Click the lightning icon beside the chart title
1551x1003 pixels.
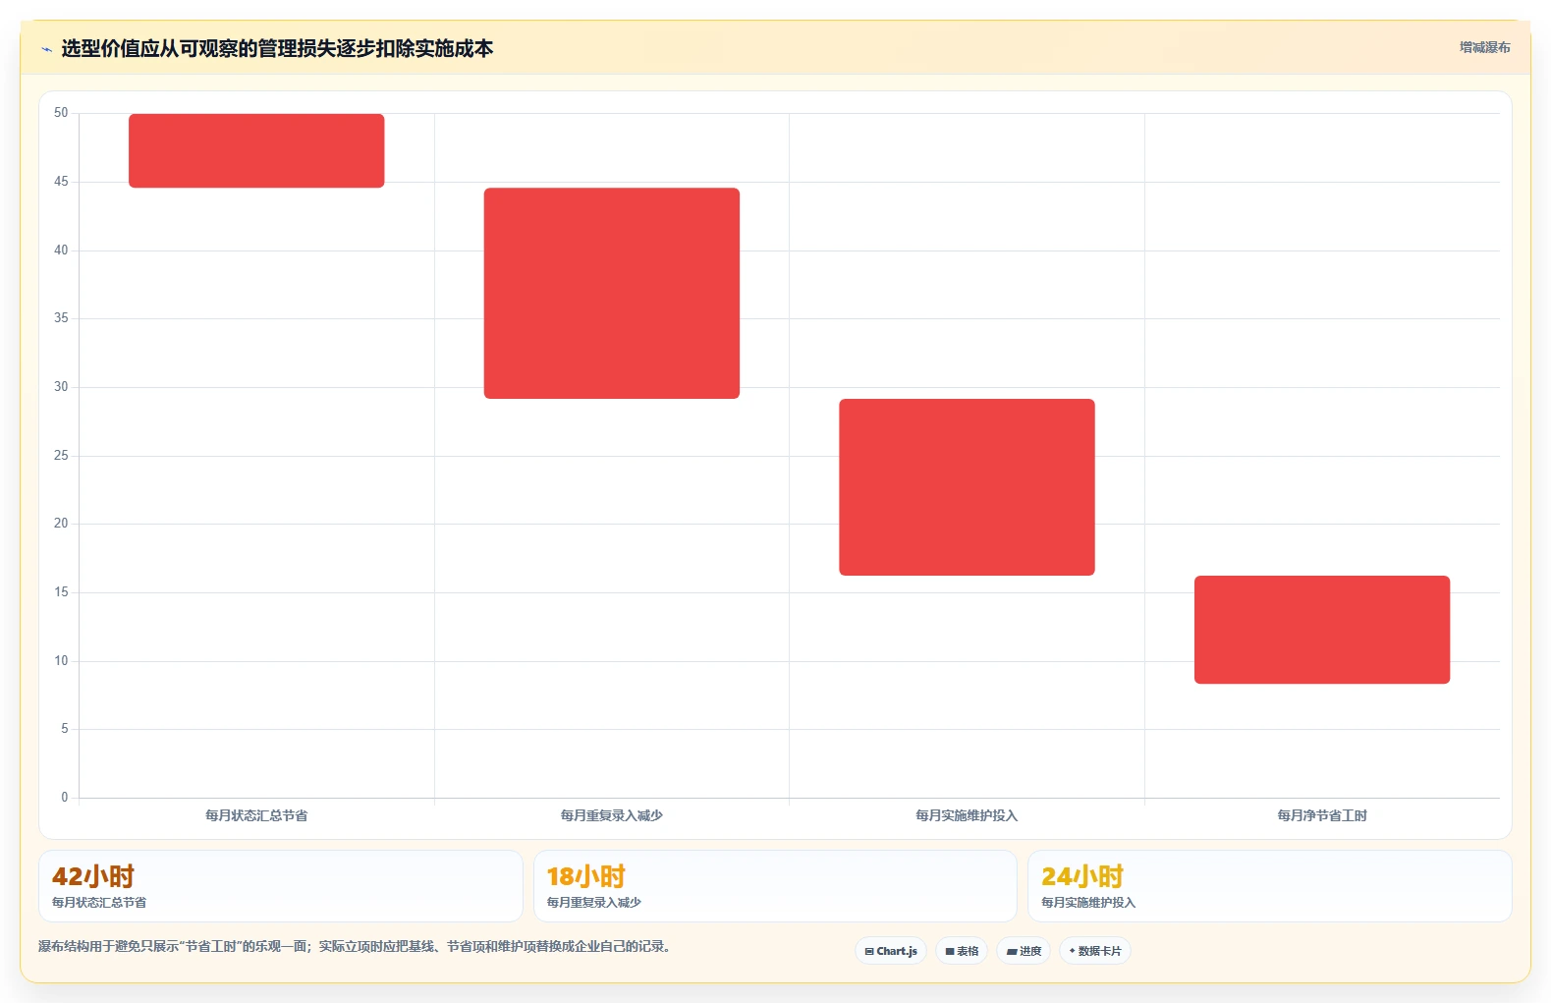(x=46, y=49)
